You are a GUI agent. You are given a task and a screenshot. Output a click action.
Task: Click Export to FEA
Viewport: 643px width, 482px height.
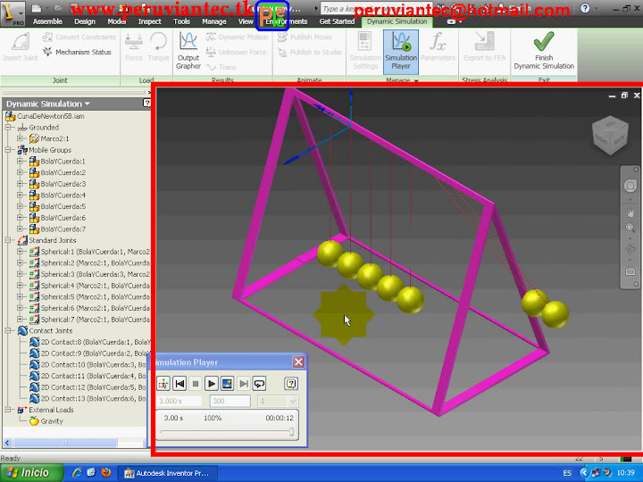click(x=484, y=47)
